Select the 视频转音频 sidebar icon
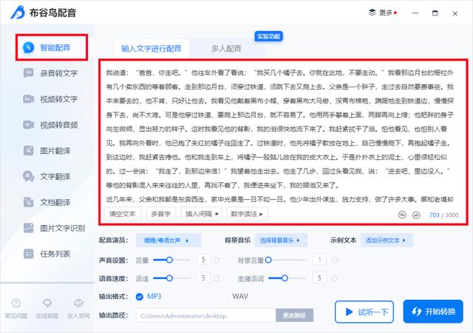This screenshot has width=473, height=333. coord(28,124)
